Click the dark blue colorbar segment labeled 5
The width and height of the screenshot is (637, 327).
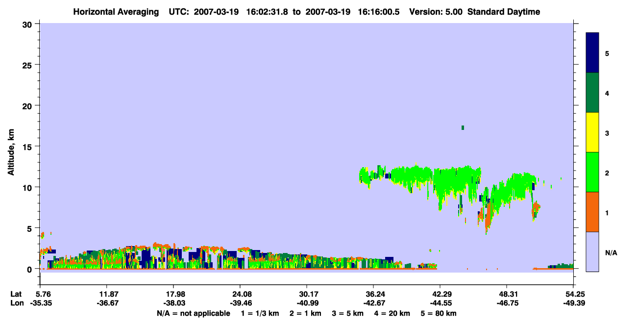(592, 53)
